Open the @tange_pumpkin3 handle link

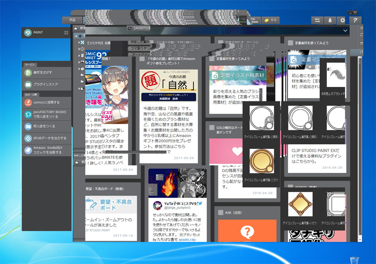click(177, 208)
